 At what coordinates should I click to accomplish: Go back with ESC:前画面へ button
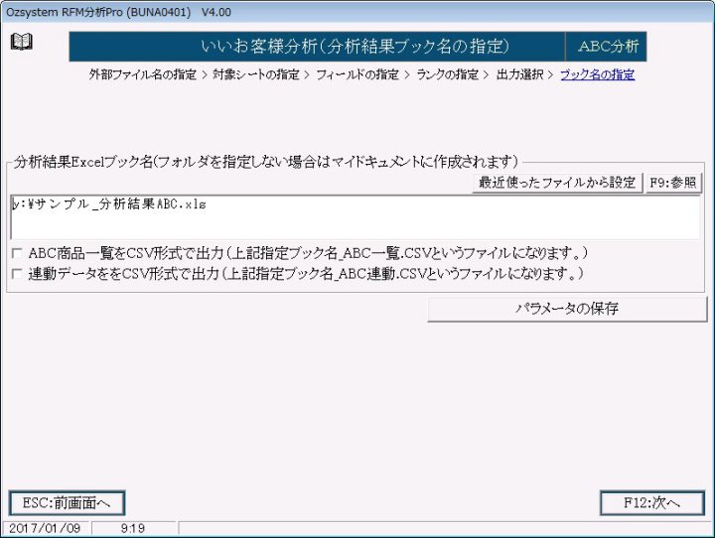[67, 503]
